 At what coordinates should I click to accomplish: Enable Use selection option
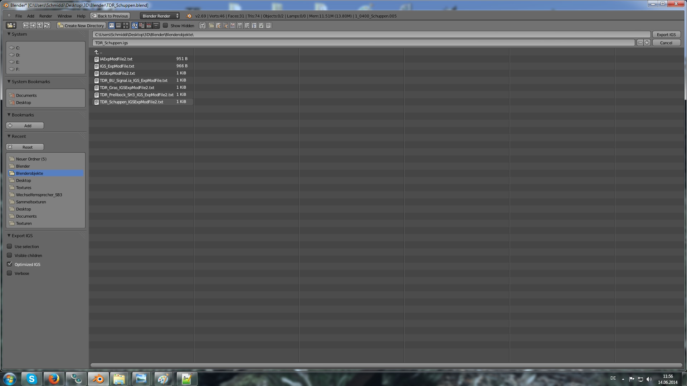10,246
